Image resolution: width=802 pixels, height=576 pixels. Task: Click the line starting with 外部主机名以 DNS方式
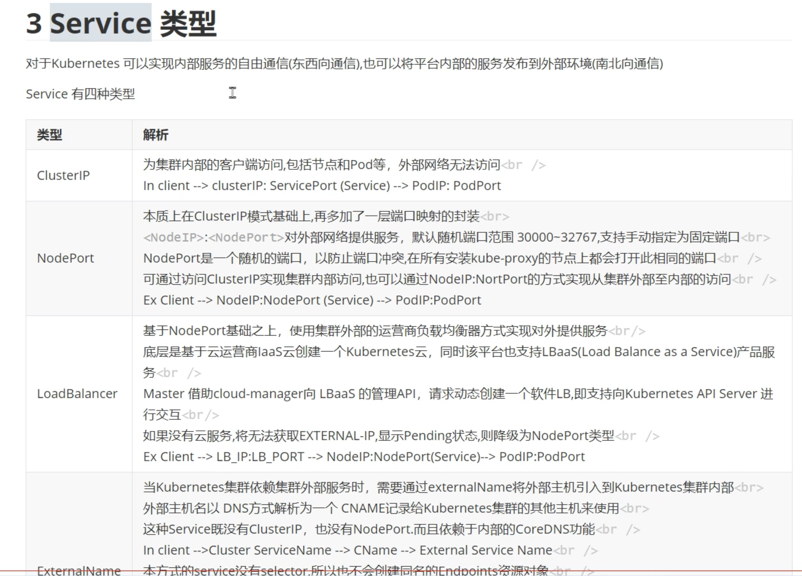381,508
